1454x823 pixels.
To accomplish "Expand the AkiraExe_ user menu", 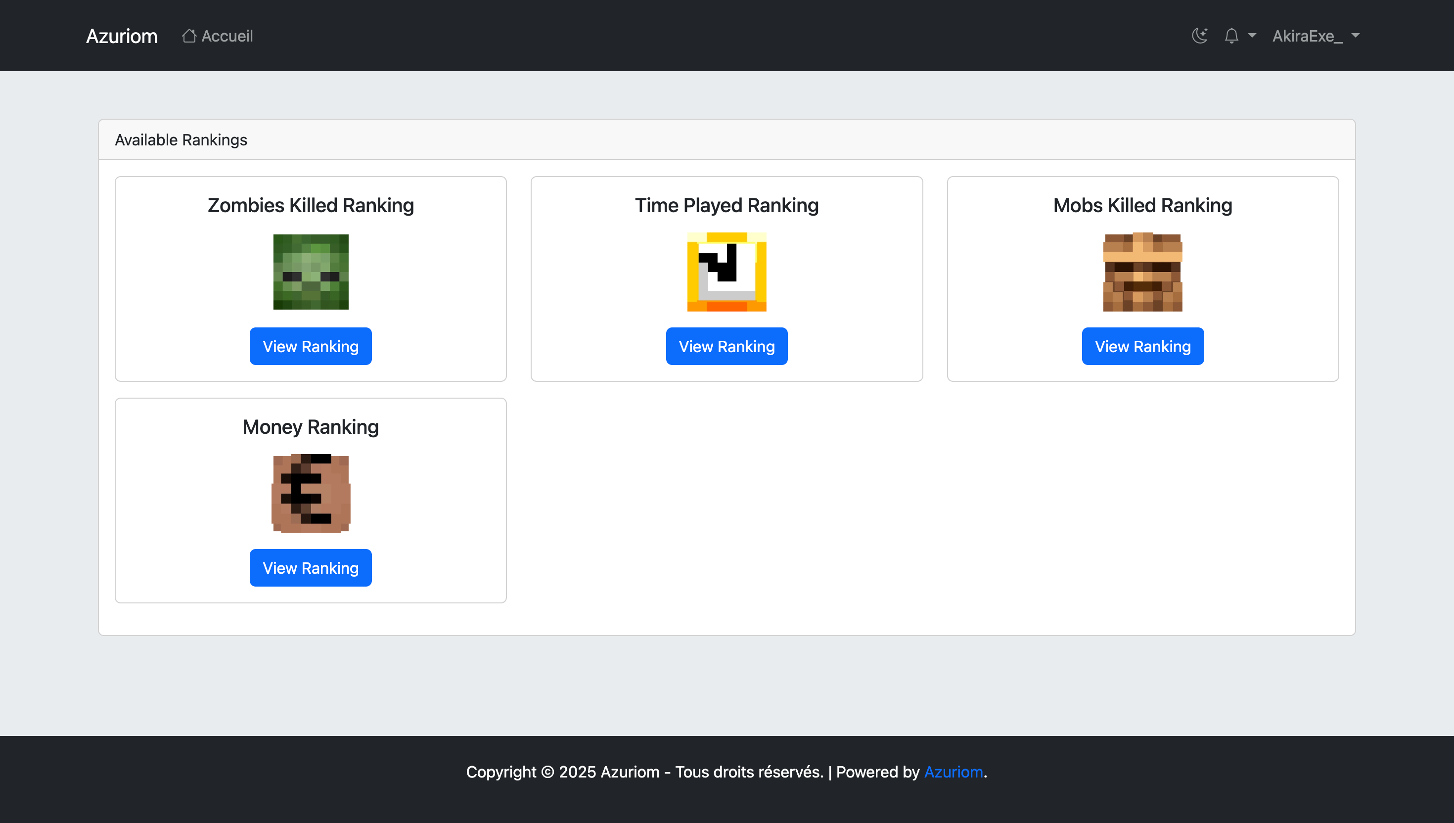I will pos(1316,36).
